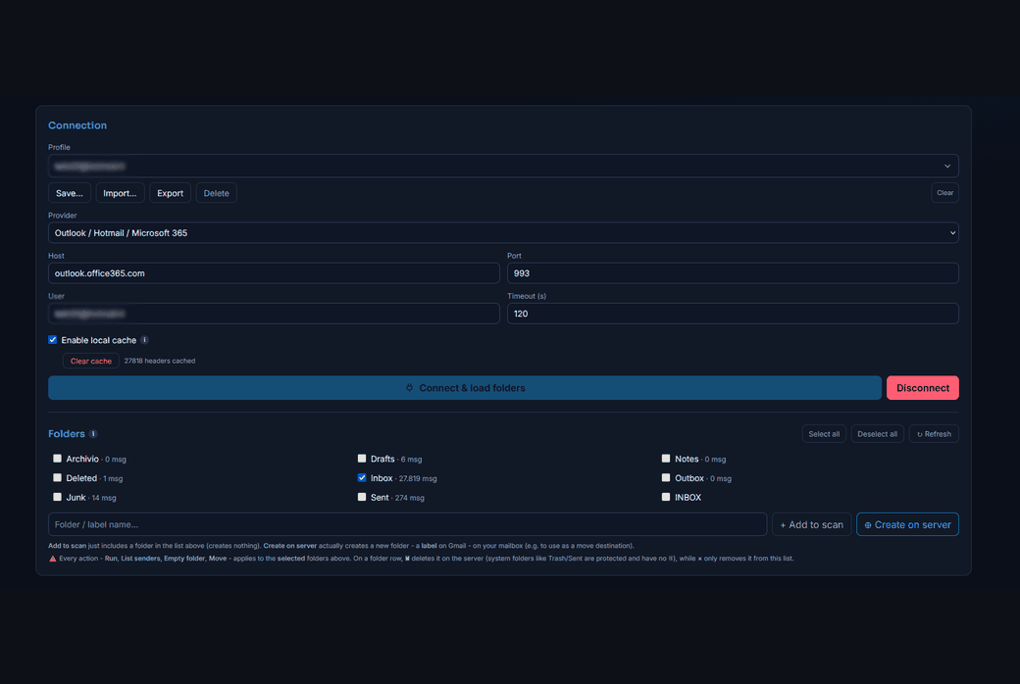
Task: Open the Provider dropdown showing Outlook / Hotmail
Action: coord(503,233)
